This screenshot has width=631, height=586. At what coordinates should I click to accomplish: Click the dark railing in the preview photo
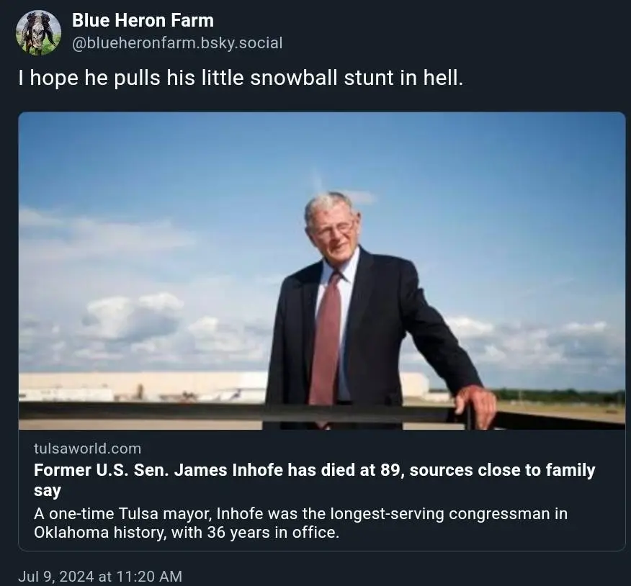point(241,412)
